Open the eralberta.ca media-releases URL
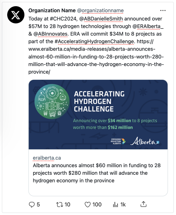This screenshot has width=176, height=215. click(x=96, y=57)
